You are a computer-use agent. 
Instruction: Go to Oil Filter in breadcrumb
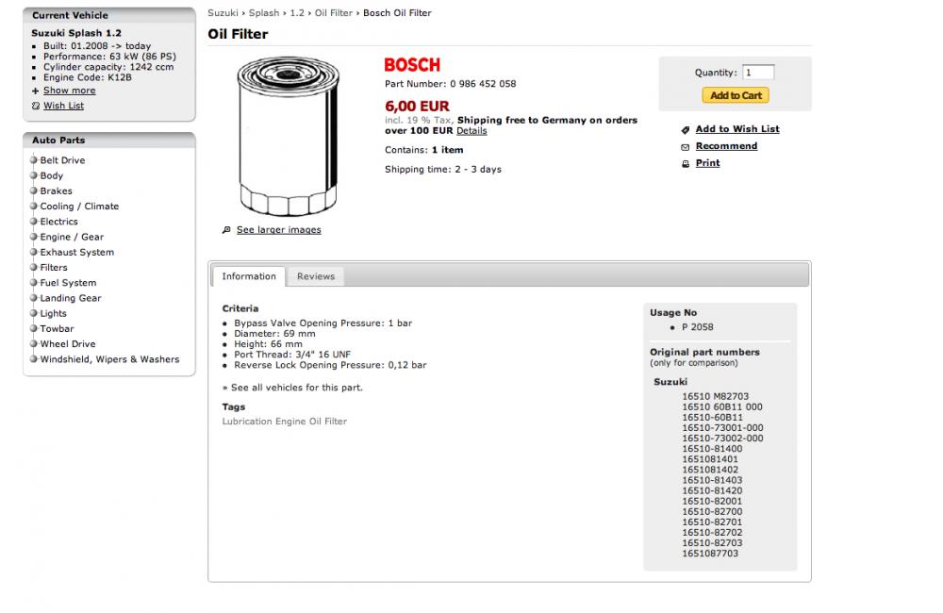pyautogui.click(x=334, y=12)
